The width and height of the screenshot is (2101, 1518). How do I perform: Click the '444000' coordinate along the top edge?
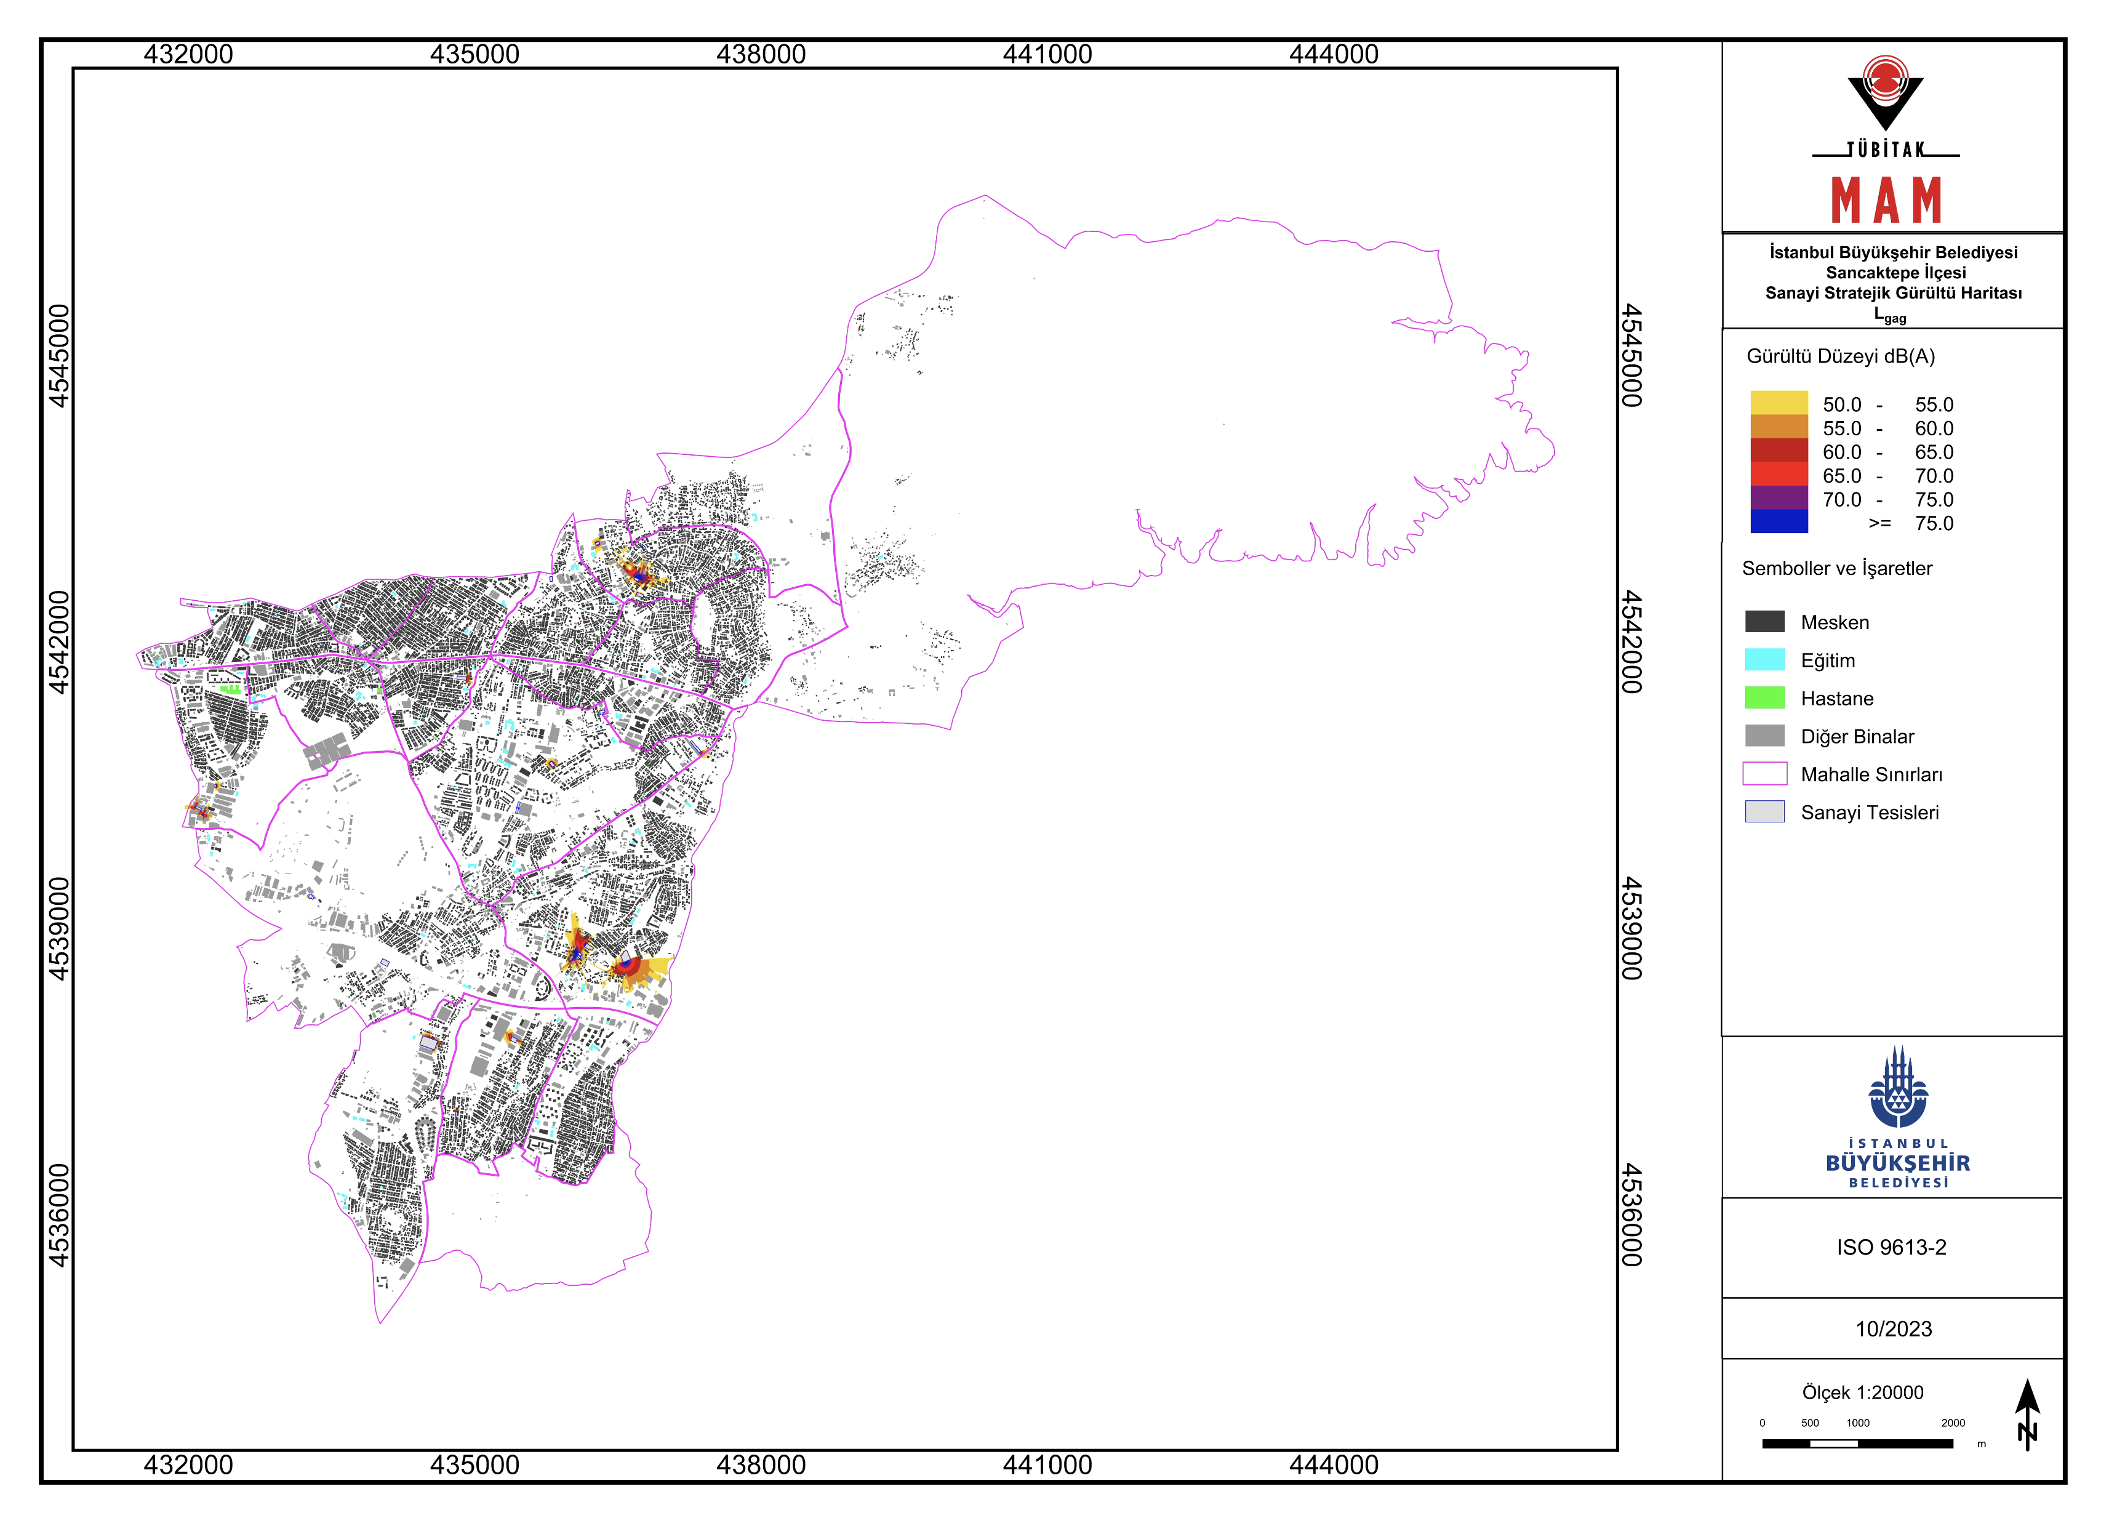(x=1333, y=54)
